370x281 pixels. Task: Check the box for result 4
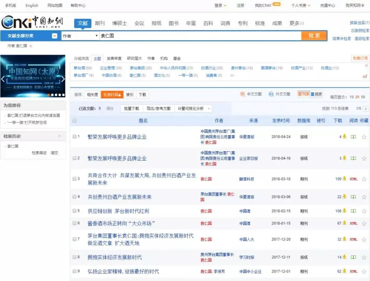point(75,196)
